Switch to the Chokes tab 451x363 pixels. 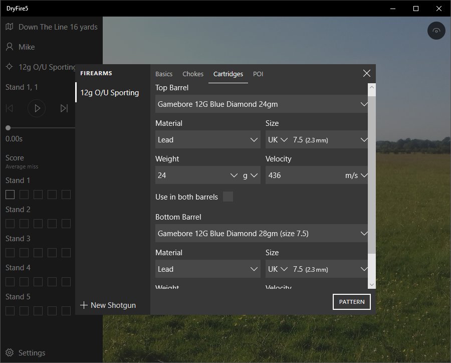pyautogui.click(x=193, y=74)
